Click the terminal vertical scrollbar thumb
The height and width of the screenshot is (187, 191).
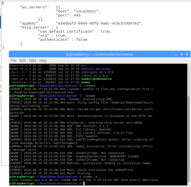(x=189, y=139)
